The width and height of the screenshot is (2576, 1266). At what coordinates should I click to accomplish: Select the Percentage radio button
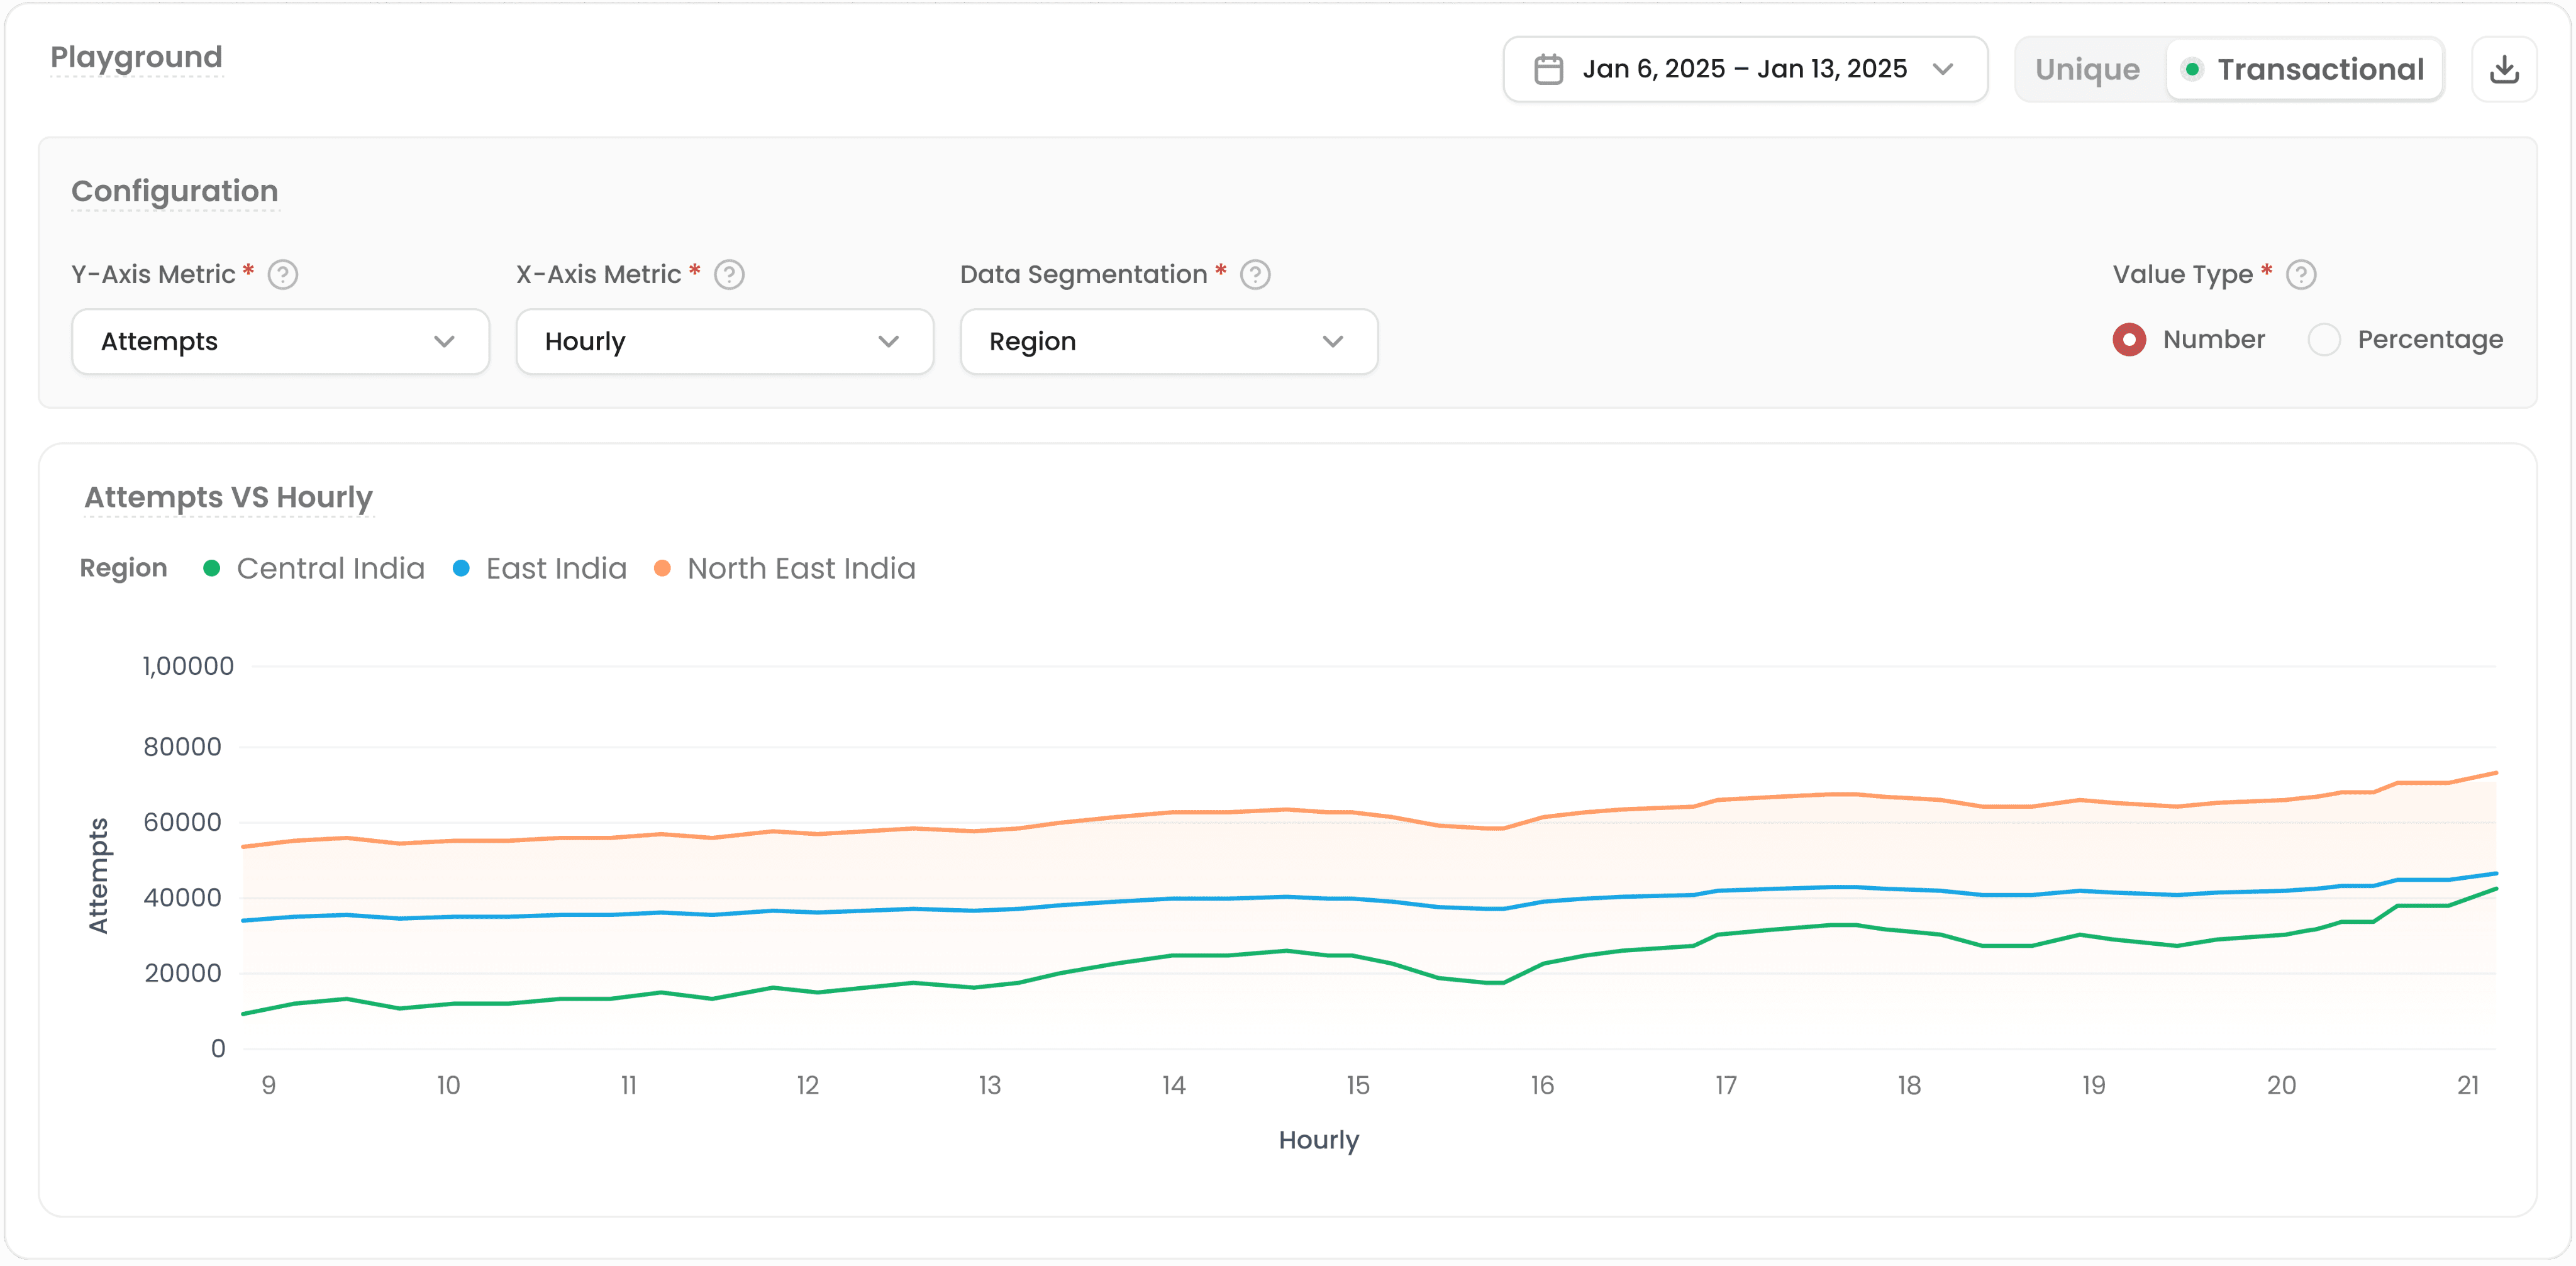point(2324,340)
